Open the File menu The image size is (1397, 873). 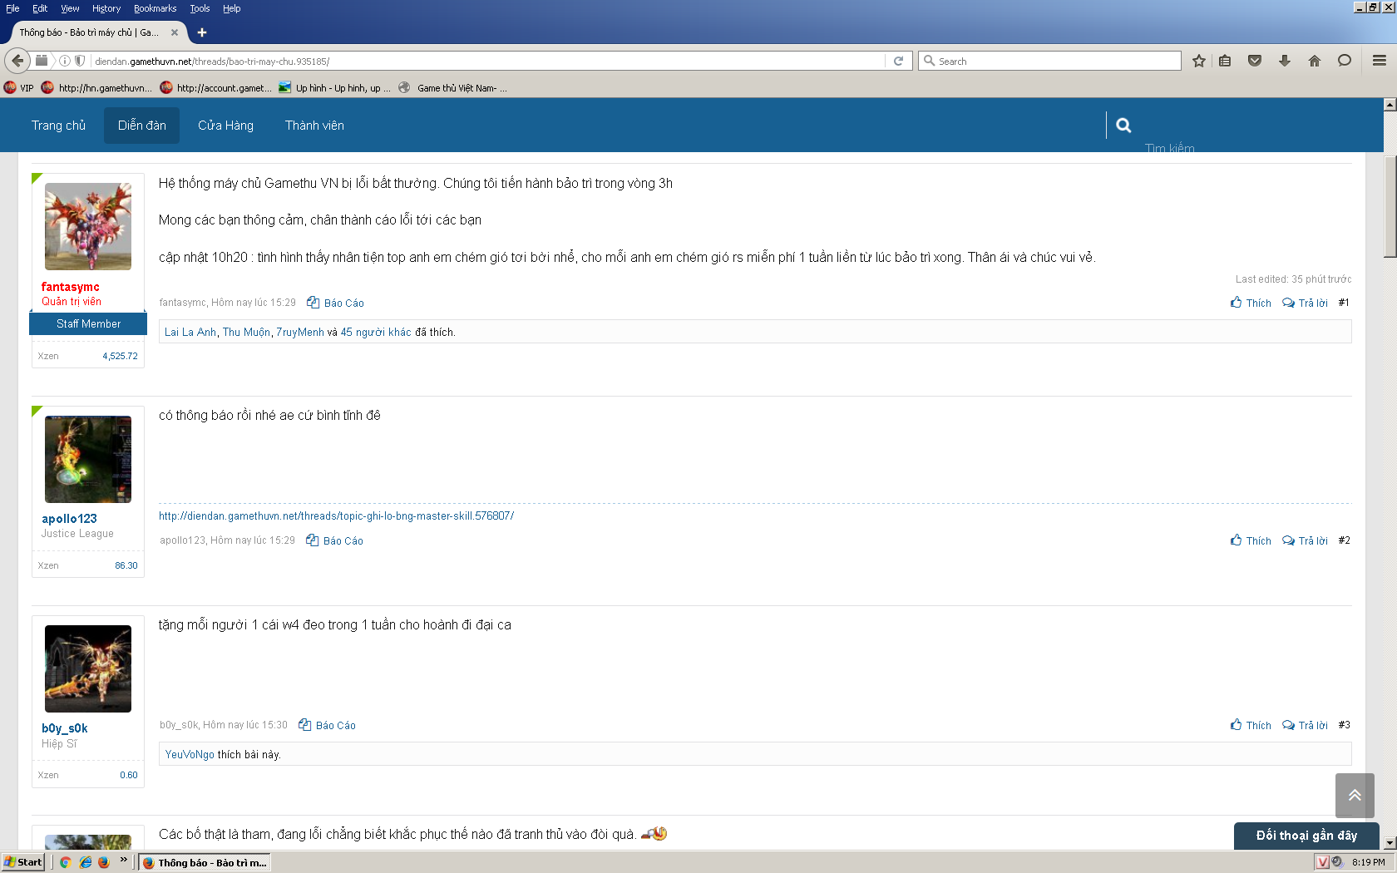tap(12, 8)
